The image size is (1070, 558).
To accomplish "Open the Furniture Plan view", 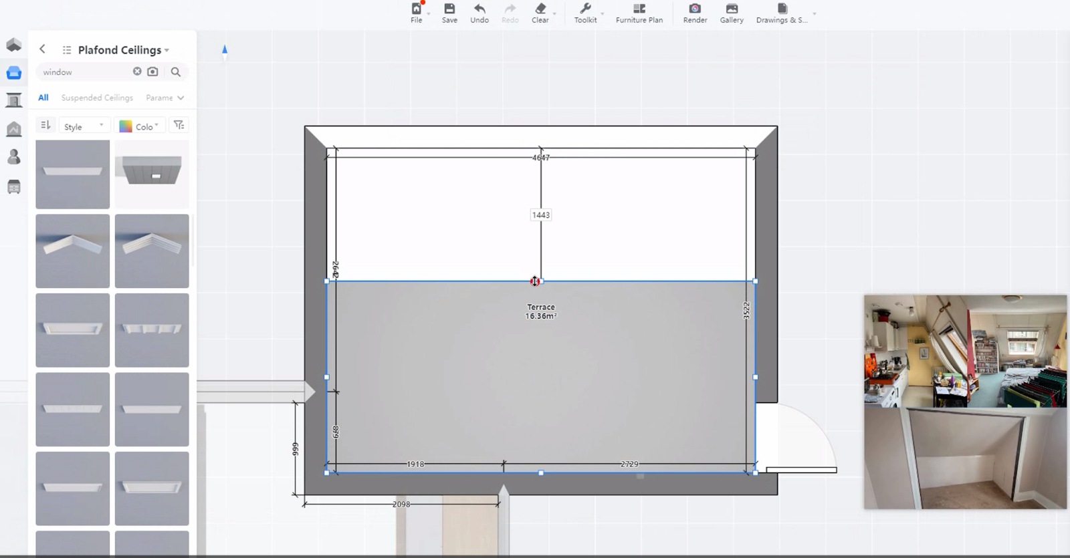I will pyautogui.click(x=639, y=13).
